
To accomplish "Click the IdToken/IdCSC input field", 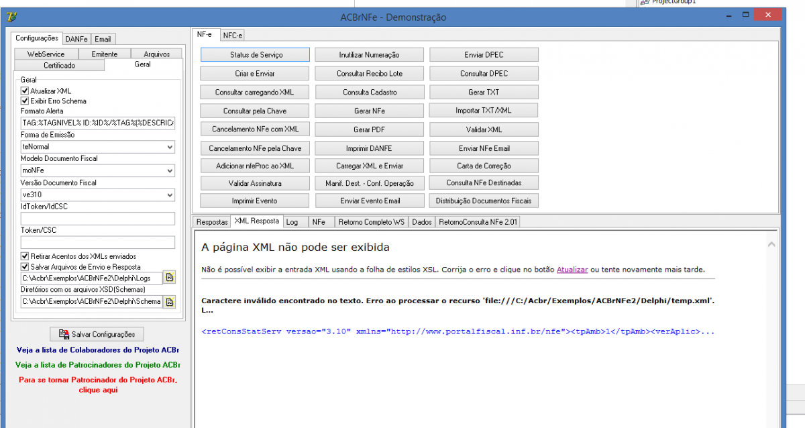I will coord(98,218).
